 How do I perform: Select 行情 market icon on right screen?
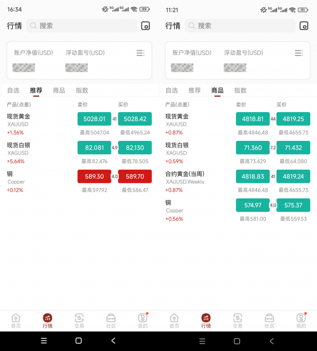pos(206,320)
